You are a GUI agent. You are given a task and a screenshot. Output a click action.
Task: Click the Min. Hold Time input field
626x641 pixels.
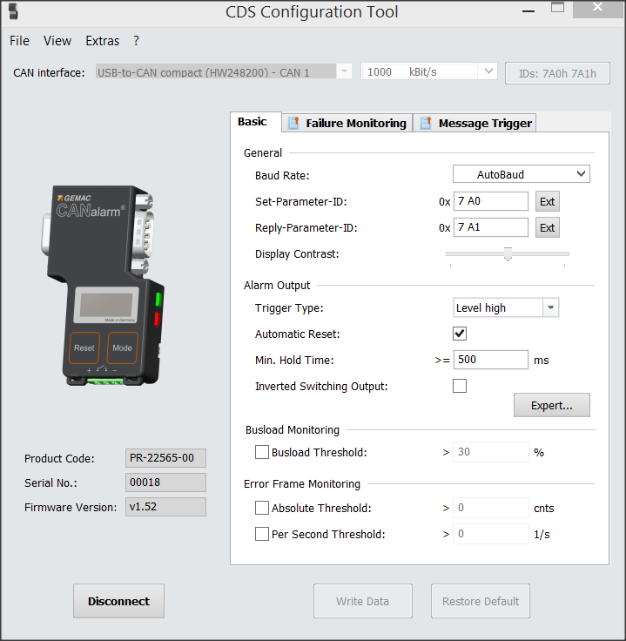click(491, 360)
